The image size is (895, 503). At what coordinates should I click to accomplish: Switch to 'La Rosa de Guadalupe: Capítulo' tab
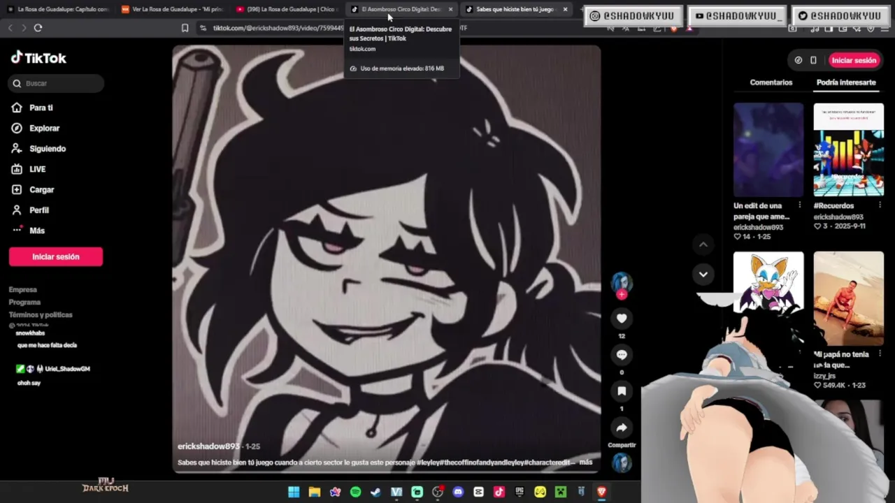point(57,9)
